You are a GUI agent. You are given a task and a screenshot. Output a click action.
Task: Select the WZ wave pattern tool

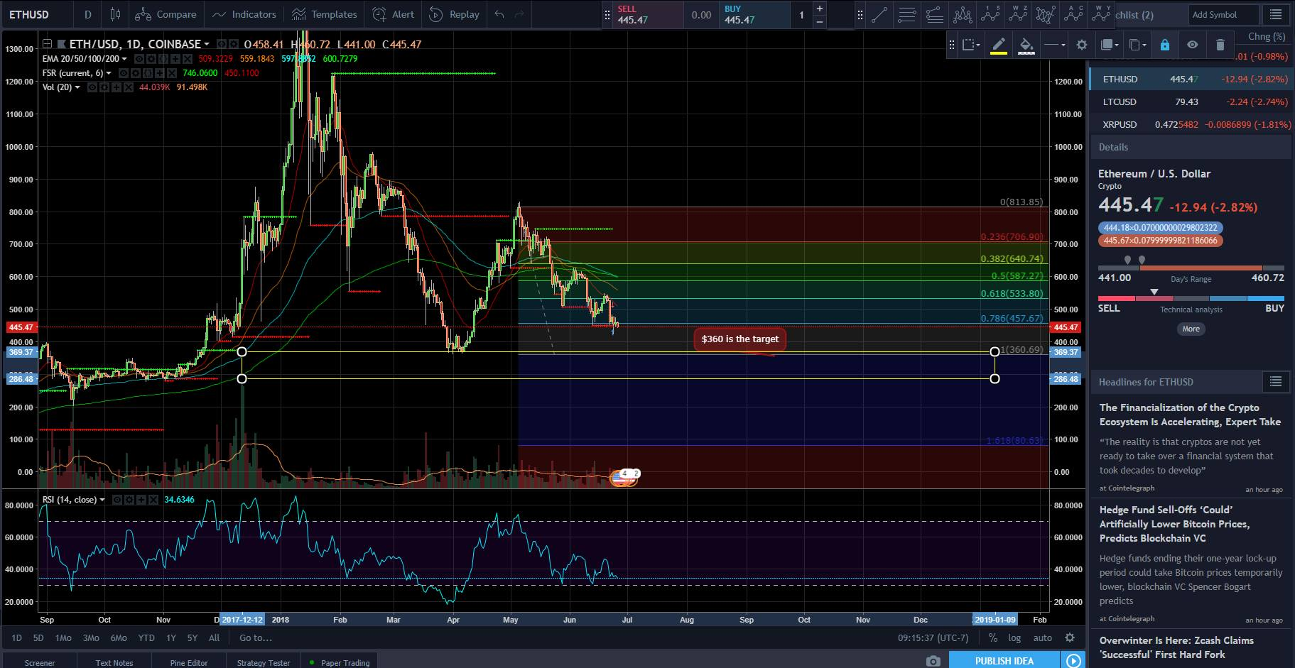point(1018,14)
